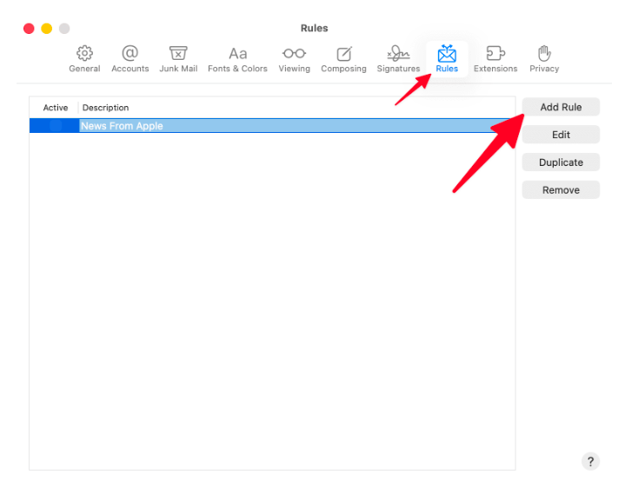This screenshot has width=638, height=503.
Task: Open the Signatures icon
Action: pos(398,53)
